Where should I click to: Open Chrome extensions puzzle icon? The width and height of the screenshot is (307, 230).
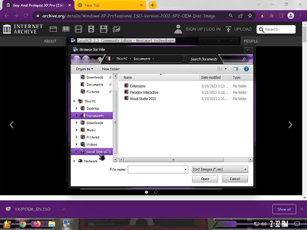click(x=271, y=16)
